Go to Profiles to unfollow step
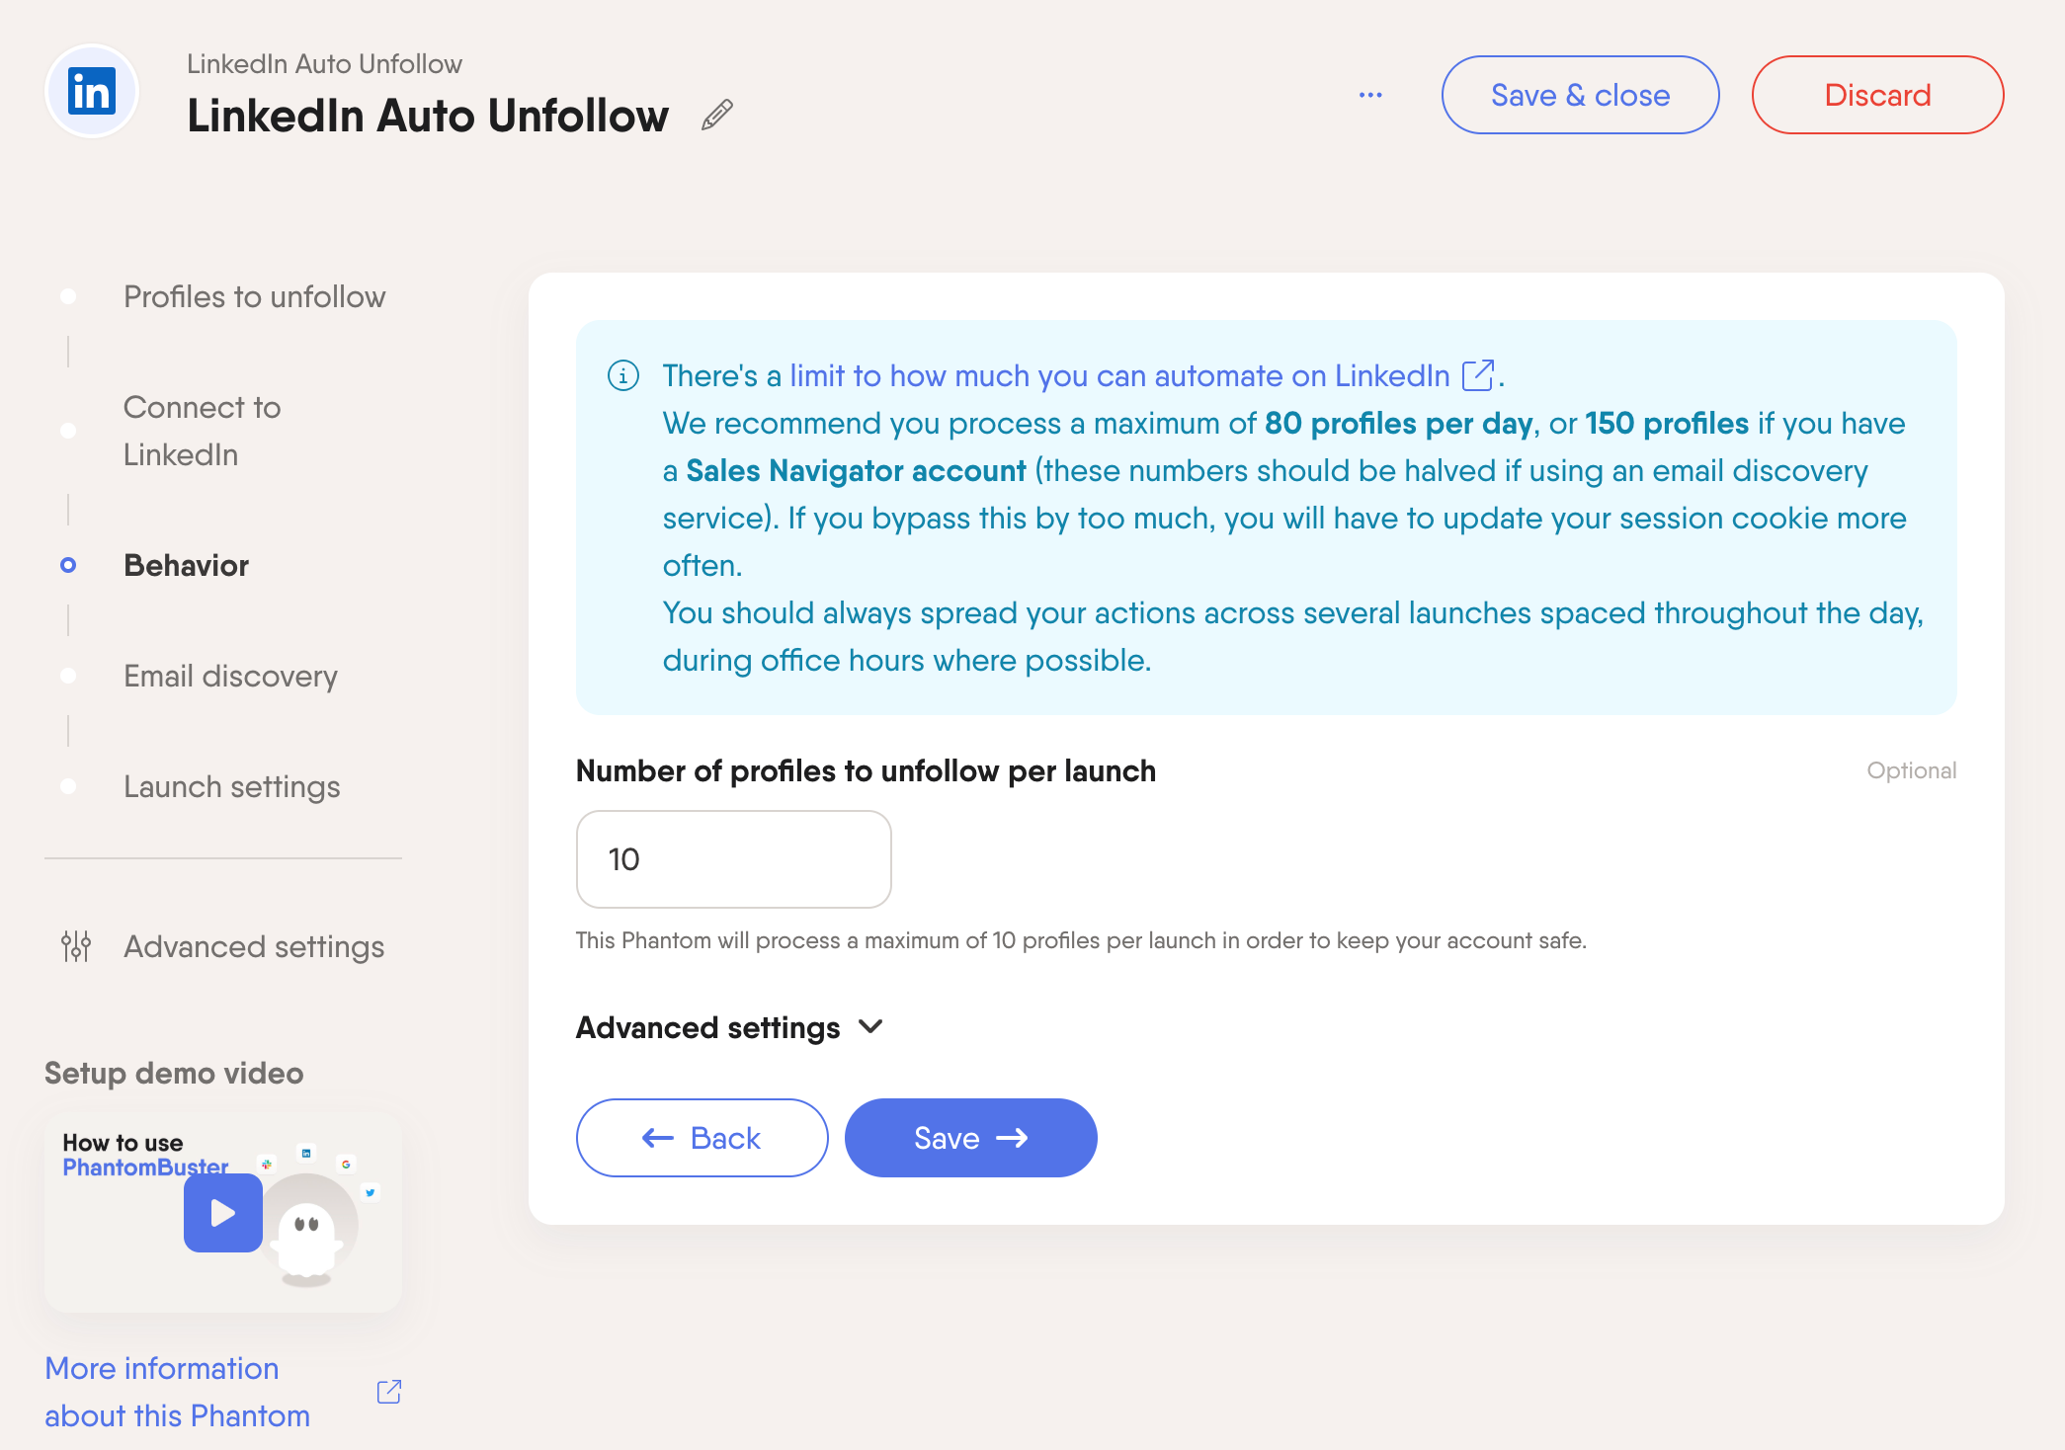The image size is (2065, 1450). [x=254, y=296]
